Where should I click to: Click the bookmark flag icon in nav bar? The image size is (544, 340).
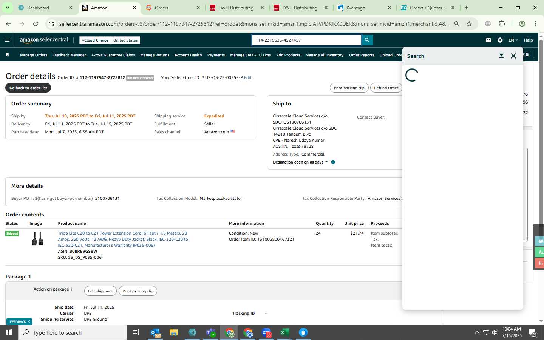[7, 55]
